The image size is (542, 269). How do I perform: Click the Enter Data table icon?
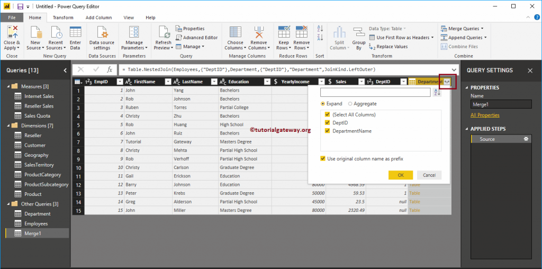pyautogui.click(x=75, y=32)
